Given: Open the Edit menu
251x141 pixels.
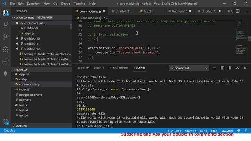Looking at the screenshot, I should tap(21, 4).
